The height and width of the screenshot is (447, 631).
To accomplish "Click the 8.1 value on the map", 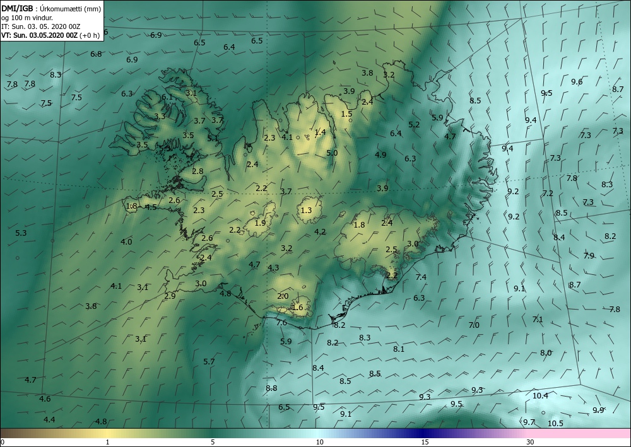I will click(x=399, y=349).
